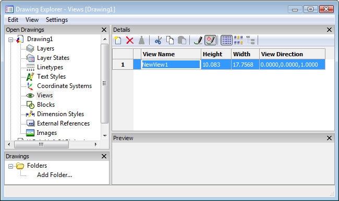Click the Cut scissors icon
Image resolution: width=339 pixels, height=201 pixels.
click(158, 41)
